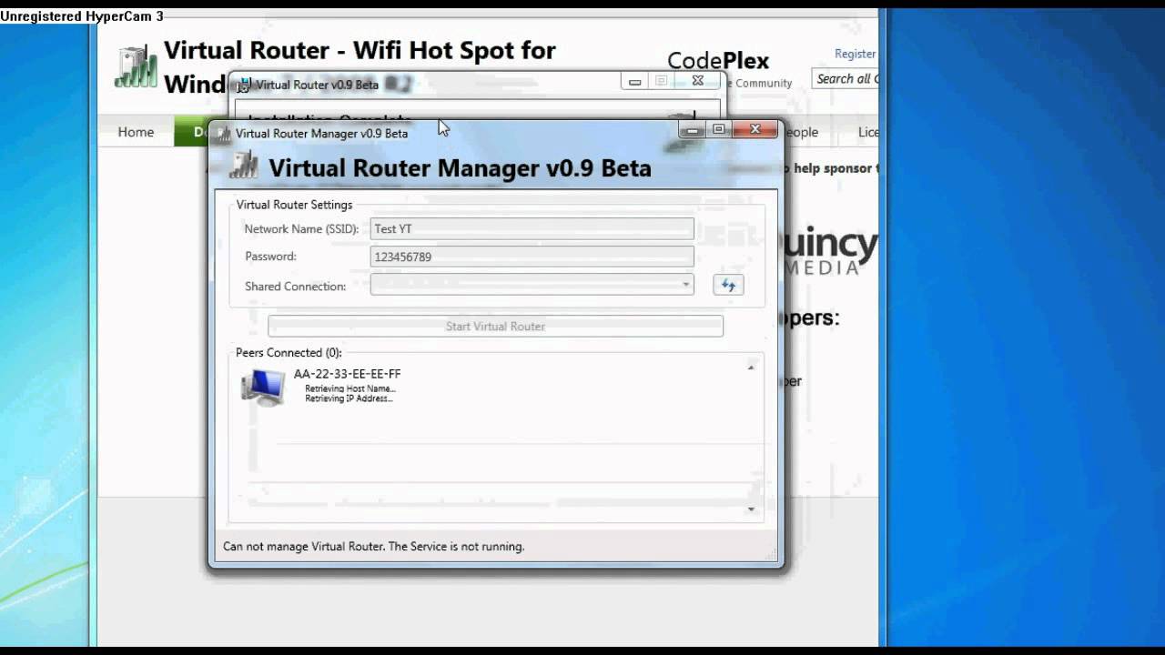Click the Password field showing 123456789
The width and height of the screenshot is (1165, 655).
(532, 257)
